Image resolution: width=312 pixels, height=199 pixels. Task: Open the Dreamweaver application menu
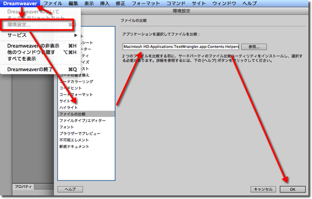tap(20, 4)
